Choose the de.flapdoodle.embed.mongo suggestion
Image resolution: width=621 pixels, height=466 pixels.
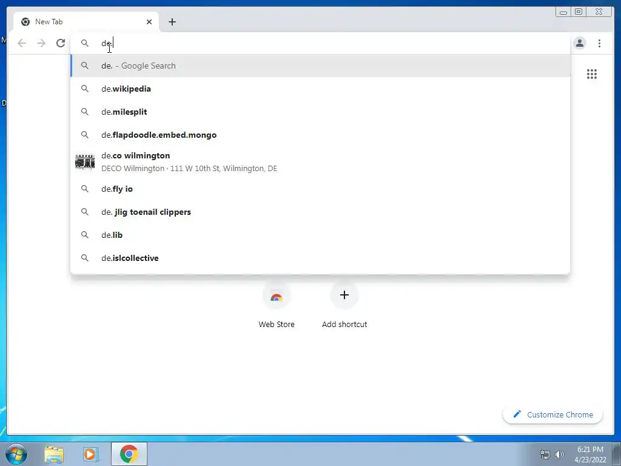[320, 135]
